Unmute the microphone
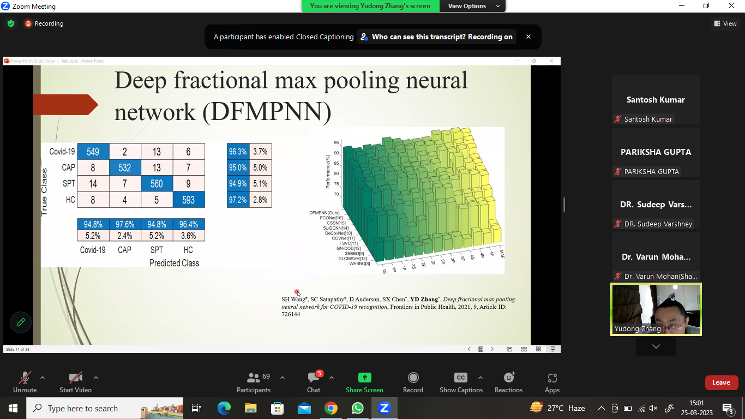Viewport: 745px width, 419px height. [x=25, y=378]
